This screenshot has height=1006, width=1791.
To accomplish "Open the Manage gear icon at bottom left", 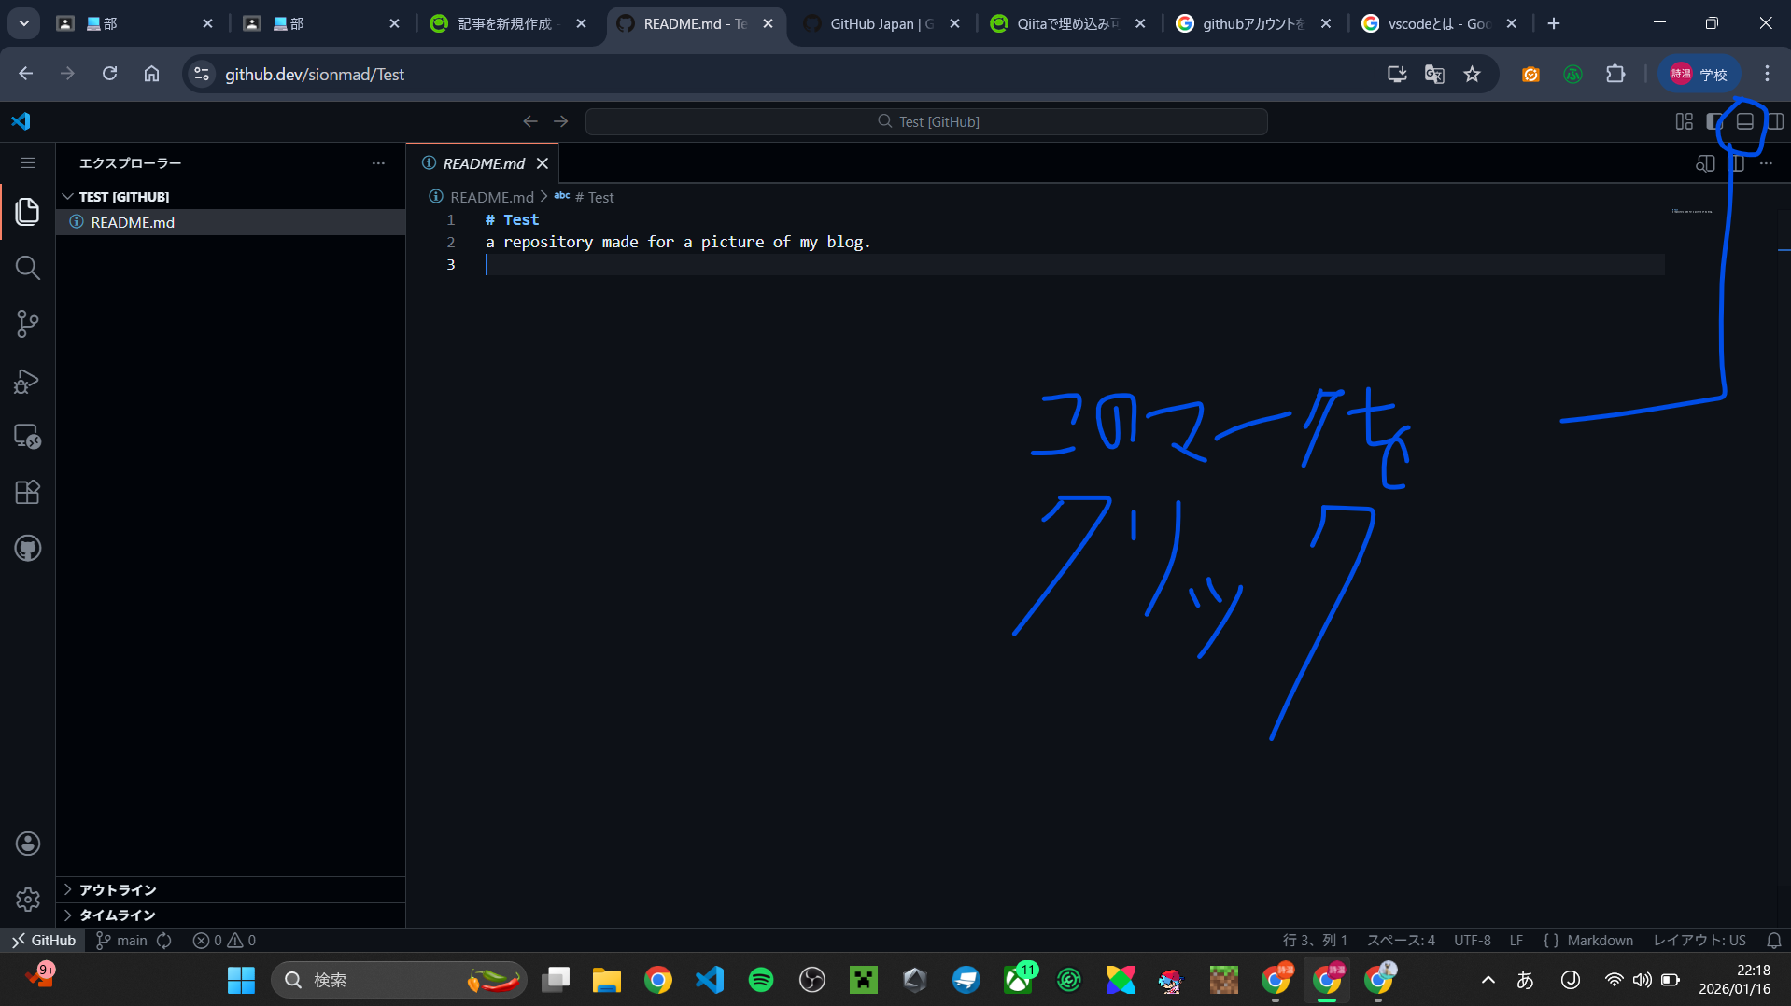I will 27,899.
